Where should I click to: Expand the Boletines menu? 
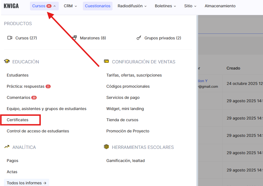click(165, 6)
